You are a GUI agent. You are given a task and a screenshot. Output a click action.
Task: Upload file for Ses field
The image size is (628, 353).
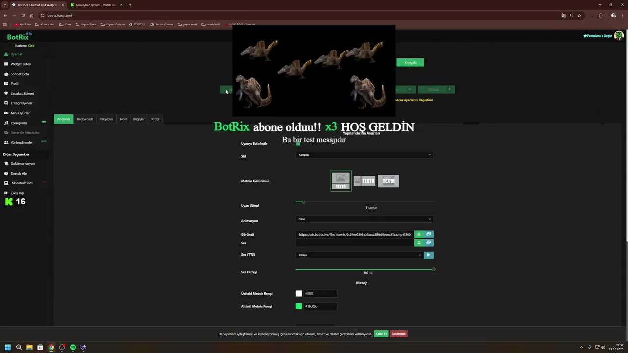419,243
